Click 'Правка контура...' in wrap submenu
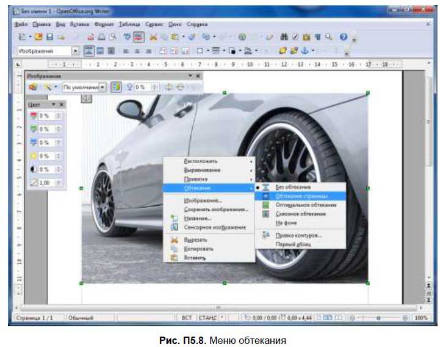This screenshot has width=443, height=347. (x=298, y=235)
